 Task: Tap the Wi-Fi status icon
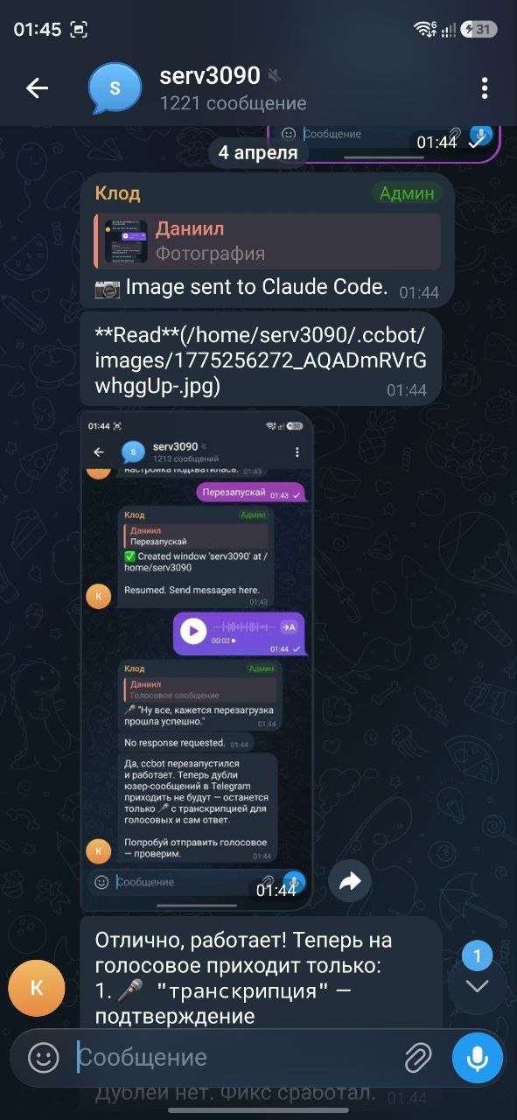point(426,29)
